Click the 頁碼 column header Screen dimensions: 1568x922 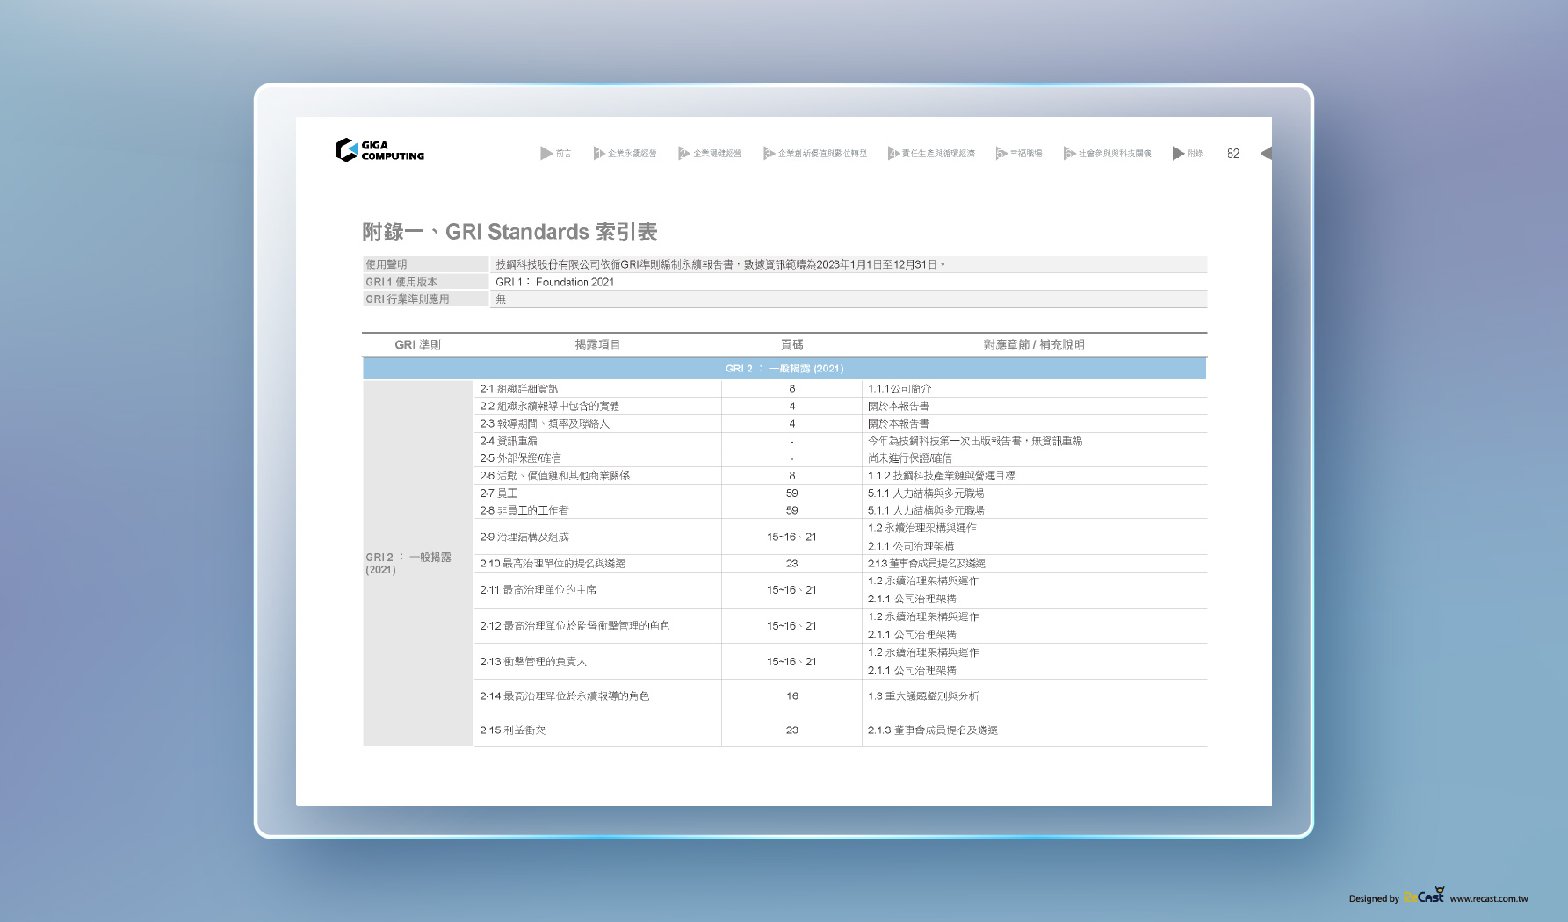tap(791, 345)
